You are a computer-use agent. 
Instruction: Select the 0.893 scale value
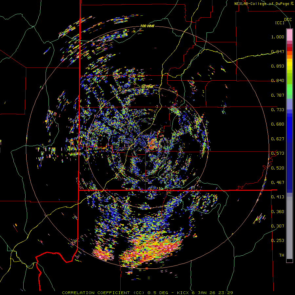click(x=278, y=66)
